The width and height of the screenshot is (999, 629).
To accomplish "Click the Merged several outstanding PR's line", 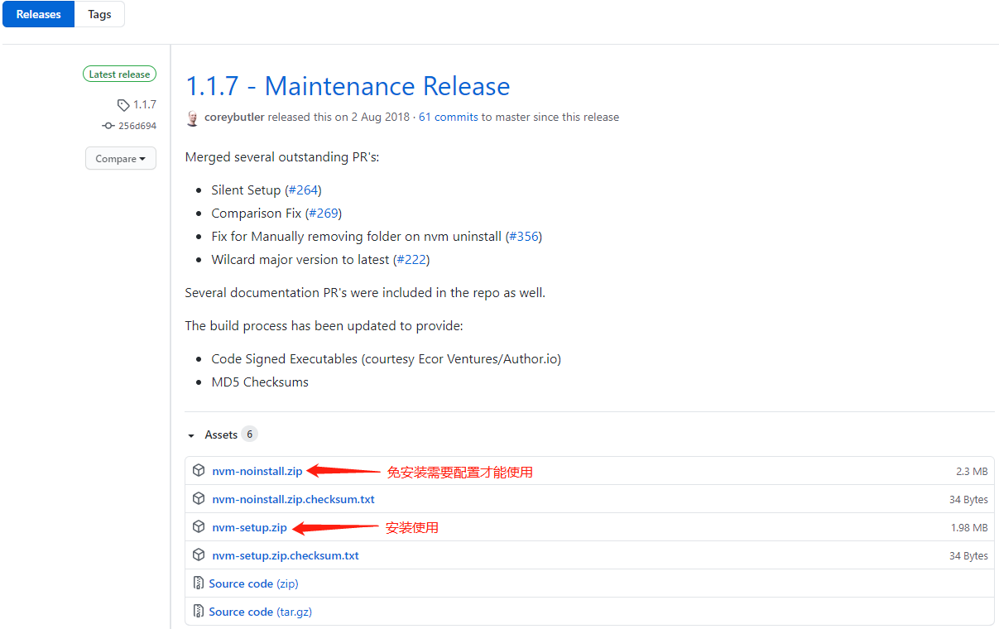I will (x=282, y=157).
